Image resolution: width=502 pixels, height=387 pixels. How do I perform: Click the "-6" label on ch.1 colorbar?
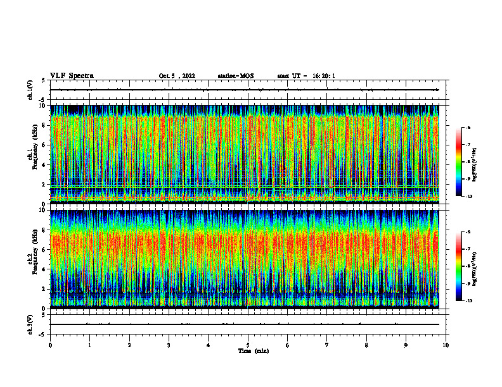pos(468,128)
